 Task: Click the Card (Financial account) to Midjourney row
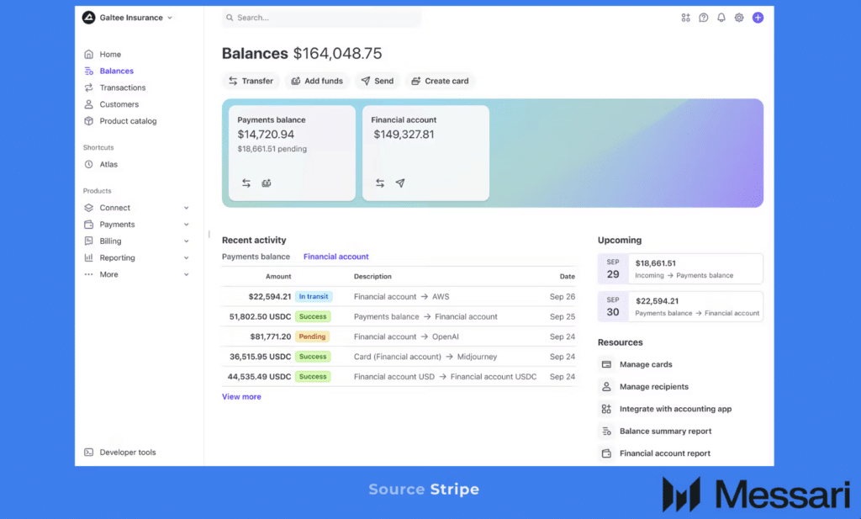coord(399,357)
